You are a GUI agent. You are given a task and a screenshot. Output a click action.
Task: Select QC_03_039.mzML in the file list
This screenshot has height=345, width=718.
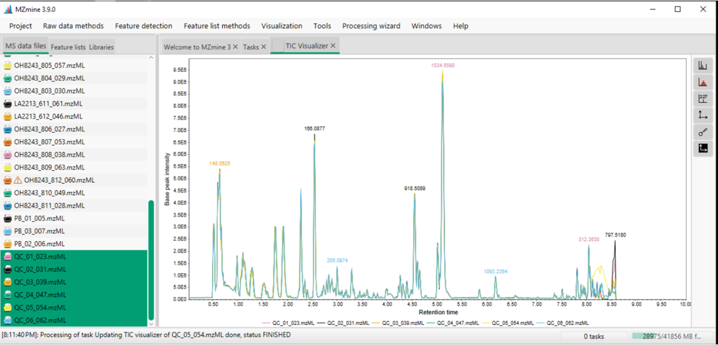click(40, 282)
